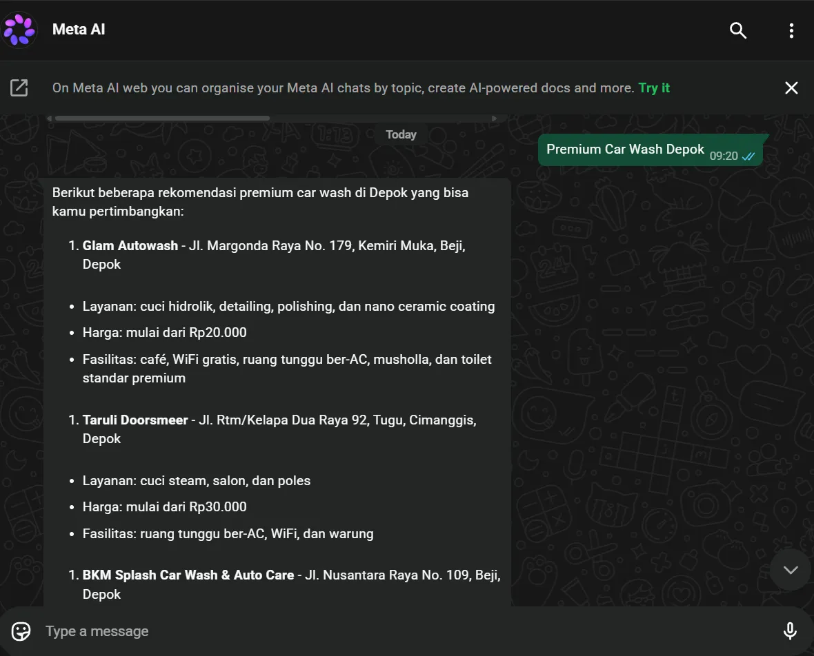
Task: Click the 09:20 message timestamp
Action: [724, 156]
